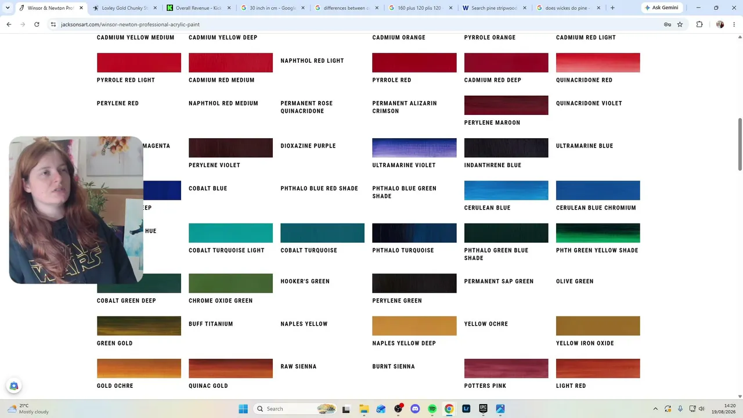
Task: Click the Ask Gemini button
Action: 662,8
